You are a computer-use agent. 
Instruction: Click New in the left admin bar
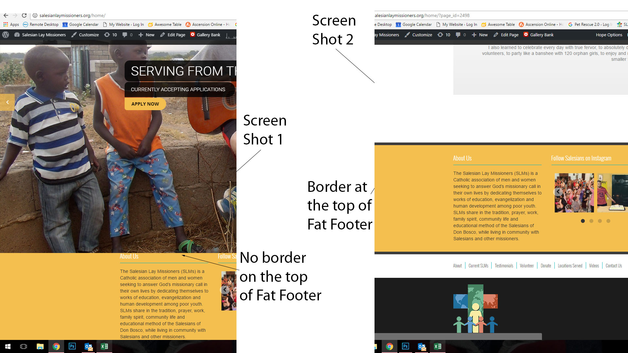point(146,35)
